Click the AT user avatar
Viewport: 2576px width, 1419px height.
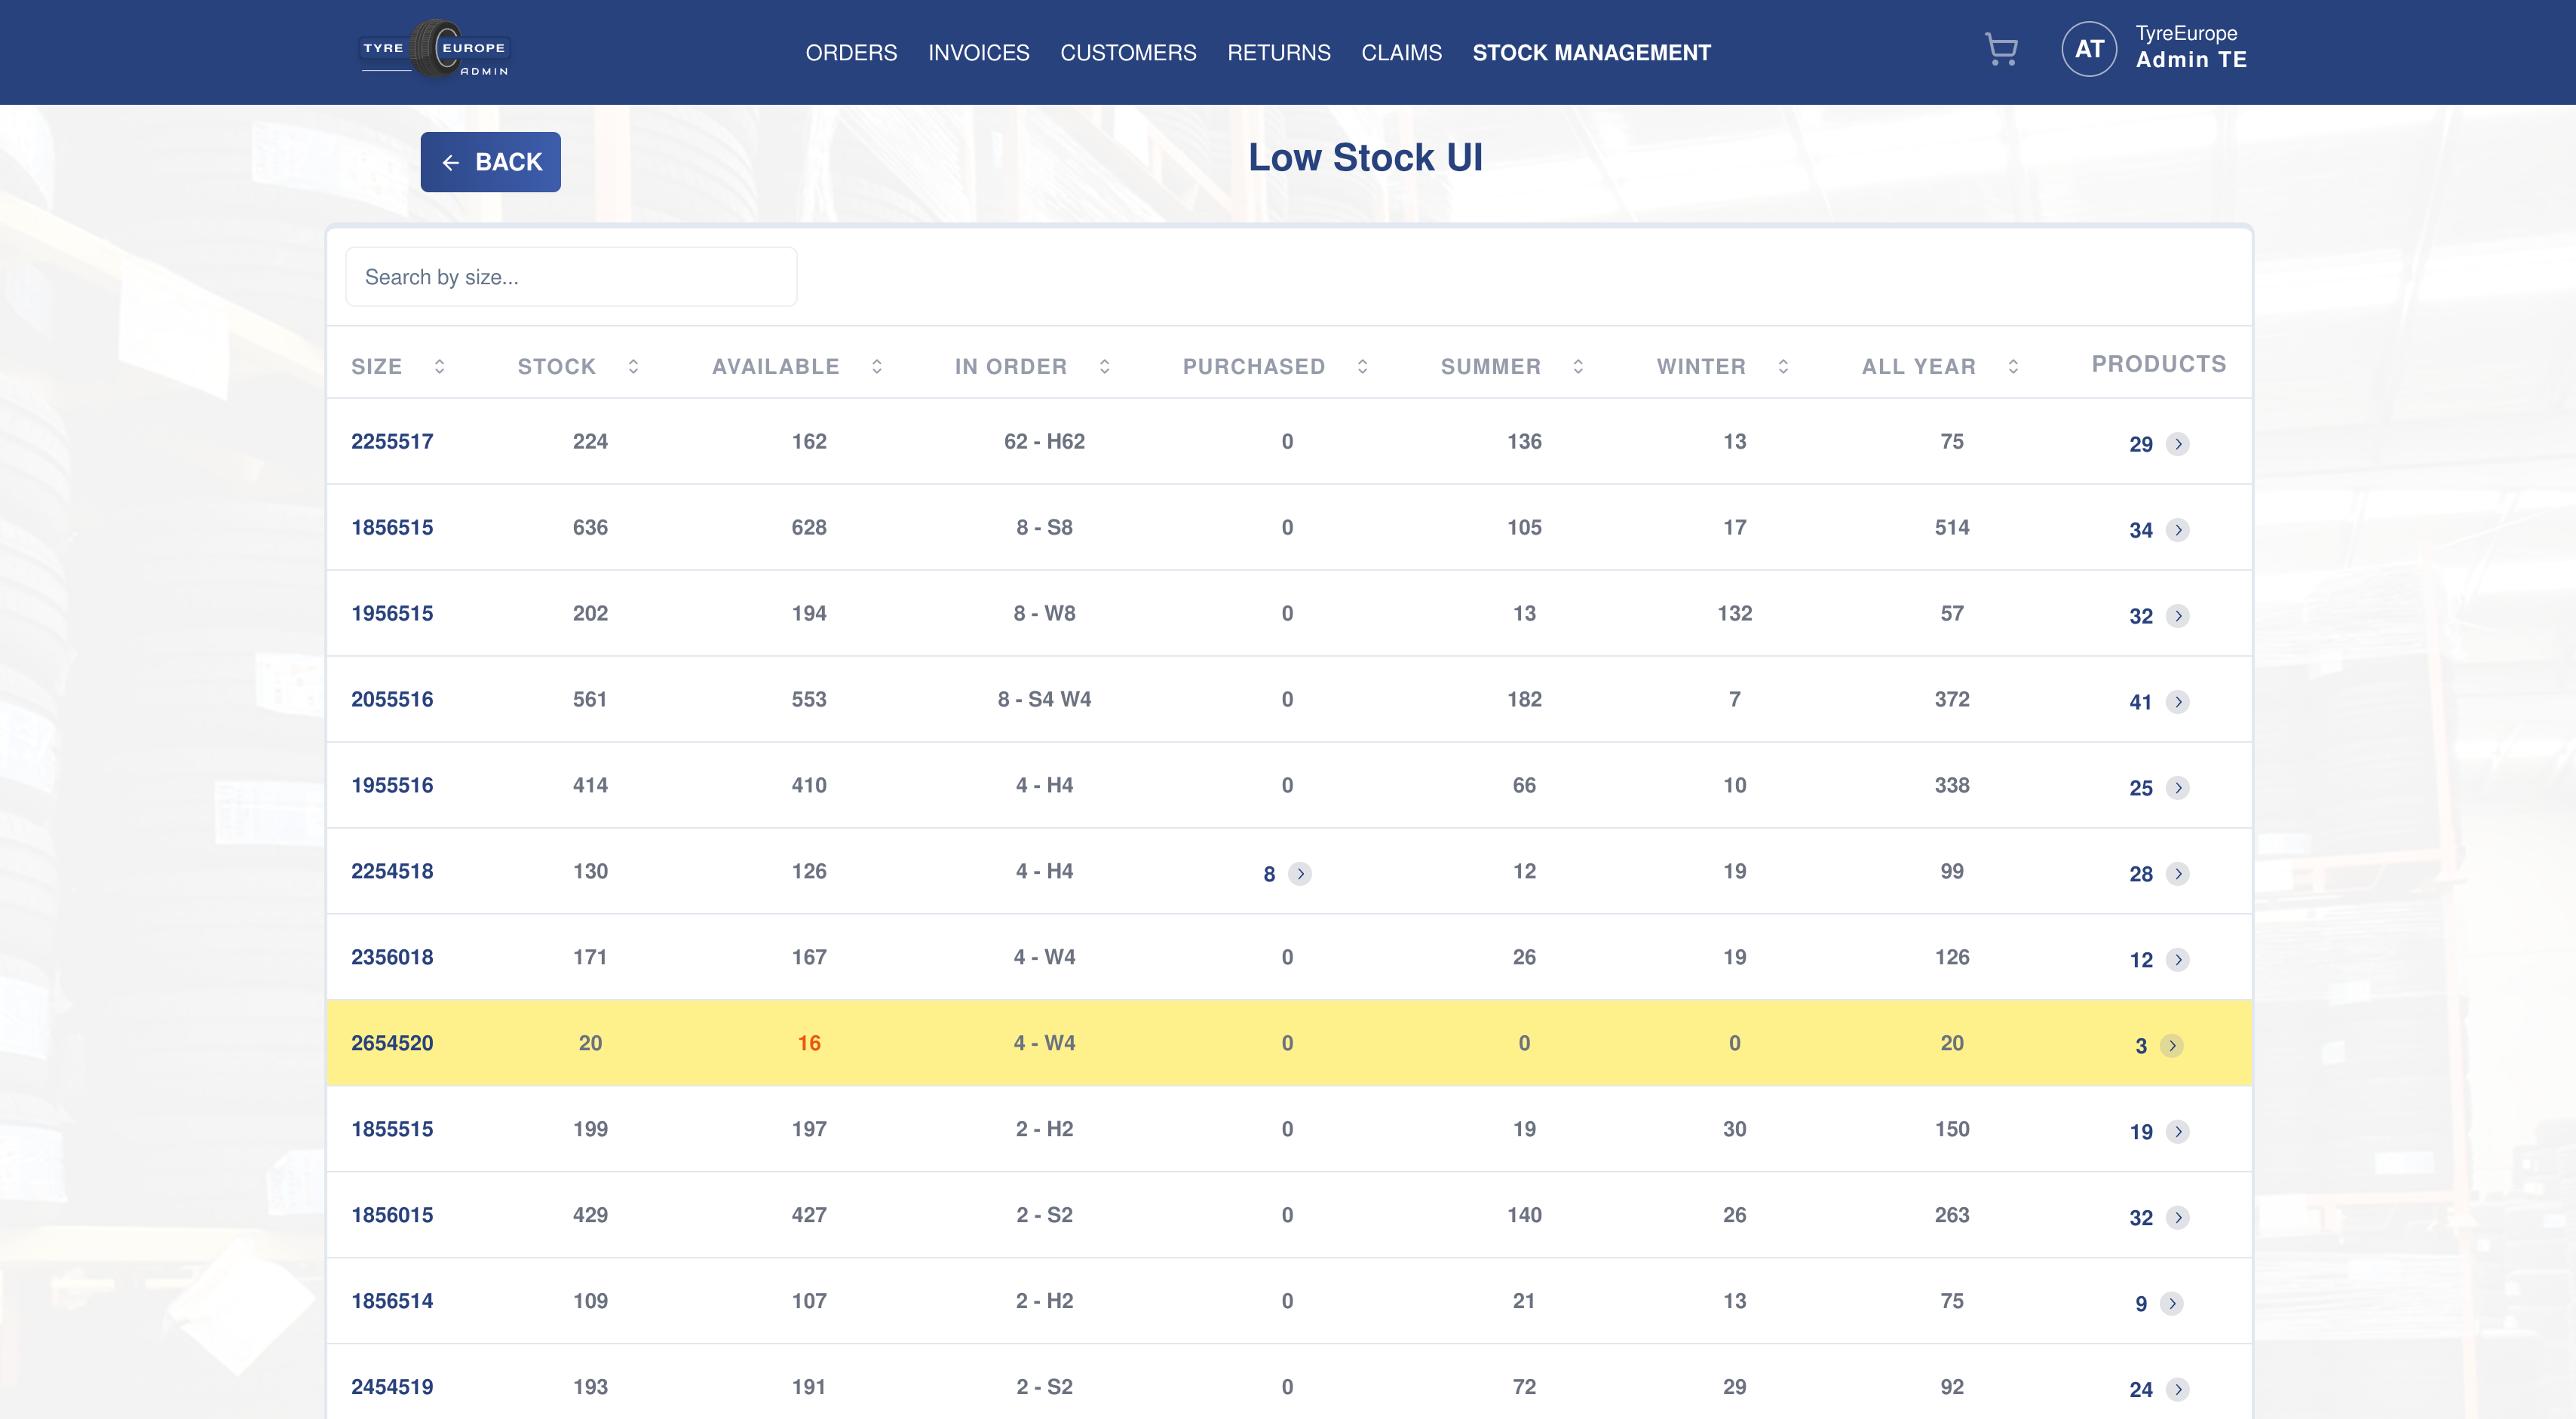point(2089,49)
